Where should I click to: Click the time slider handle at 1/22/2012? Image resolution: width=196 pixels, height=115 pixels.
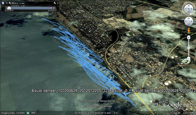click(9, 8)
